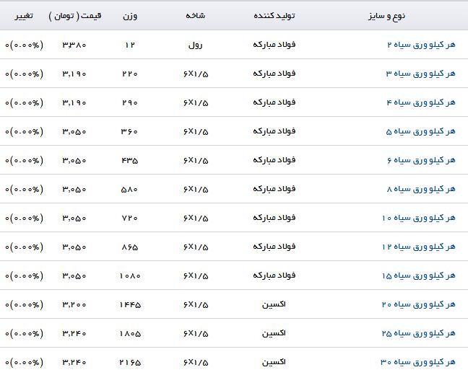Click the 'نوع و سایز' column header
468x375 pixels.
click(386, 16)
